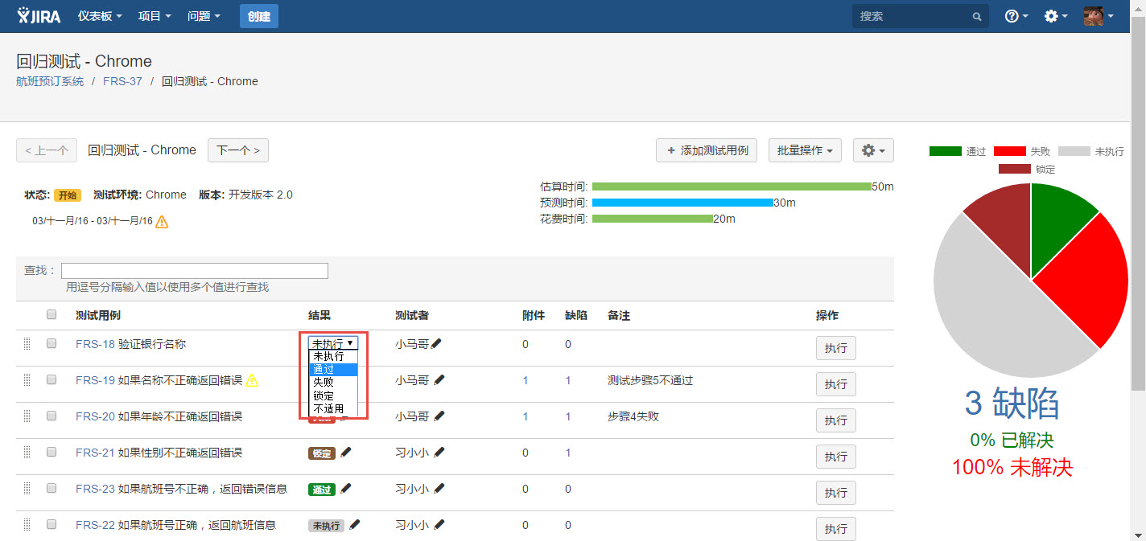Open the 问题 dropdown menu
1146x541 pixels.
point(204,16)
